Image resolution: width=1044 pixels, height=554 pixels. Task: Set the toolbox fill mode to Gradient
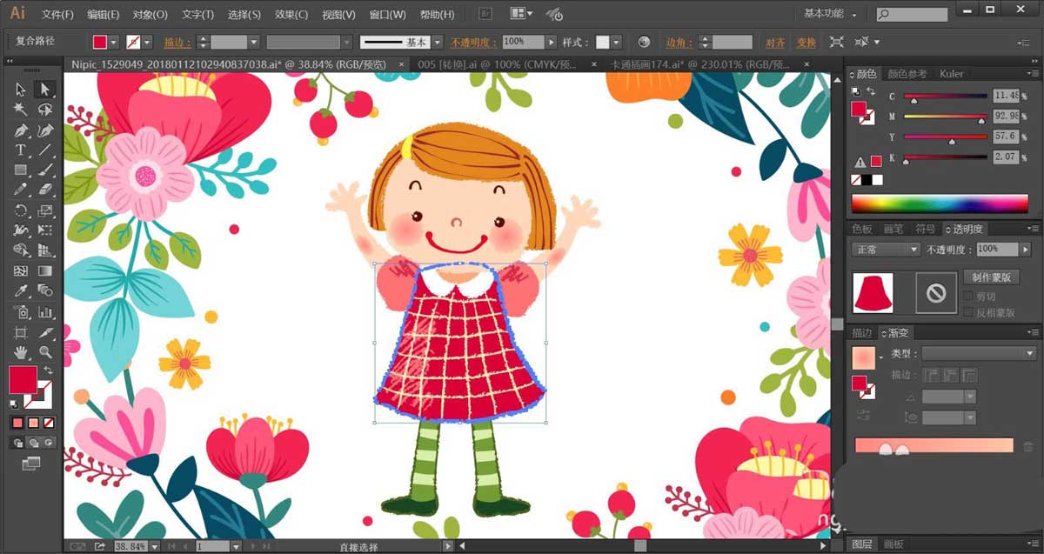[33, 423]
